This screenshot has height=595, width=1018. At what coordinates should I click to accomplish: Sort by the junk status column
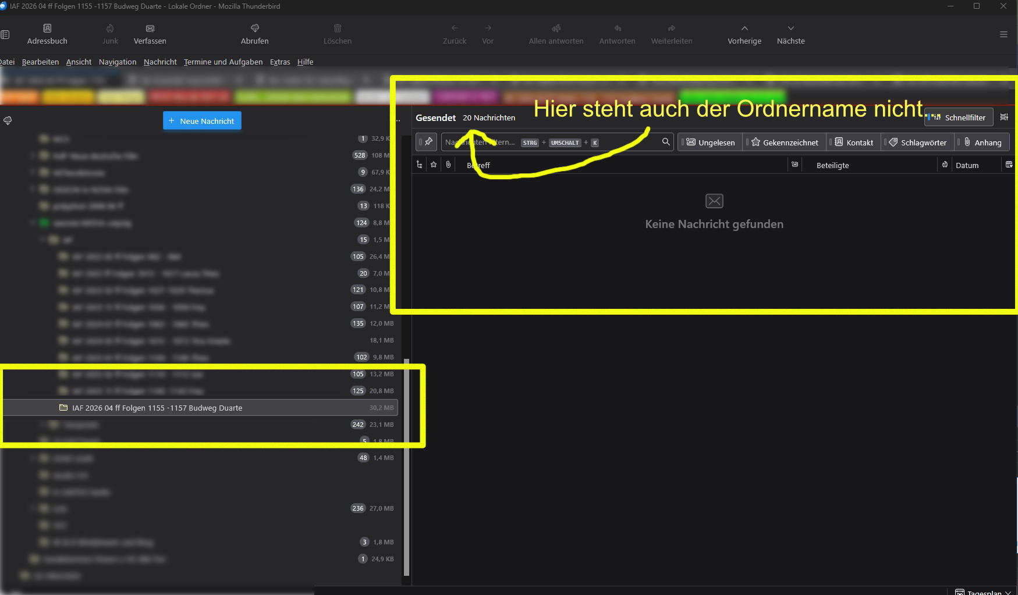tap(945, 165)
